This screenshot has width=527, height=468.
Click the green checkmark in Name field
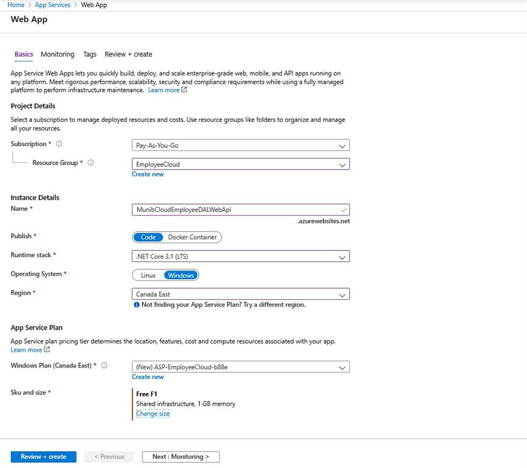[x=344, y=210]
